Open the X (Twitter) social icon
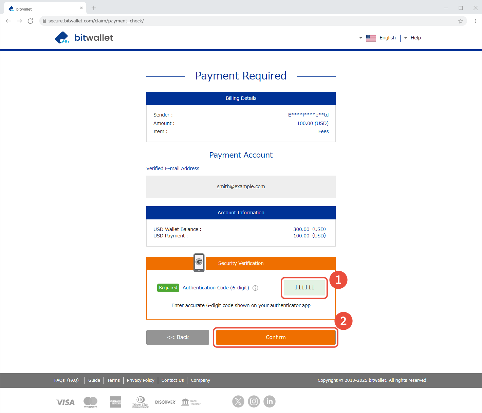482x413 pixels. (238, 401)
